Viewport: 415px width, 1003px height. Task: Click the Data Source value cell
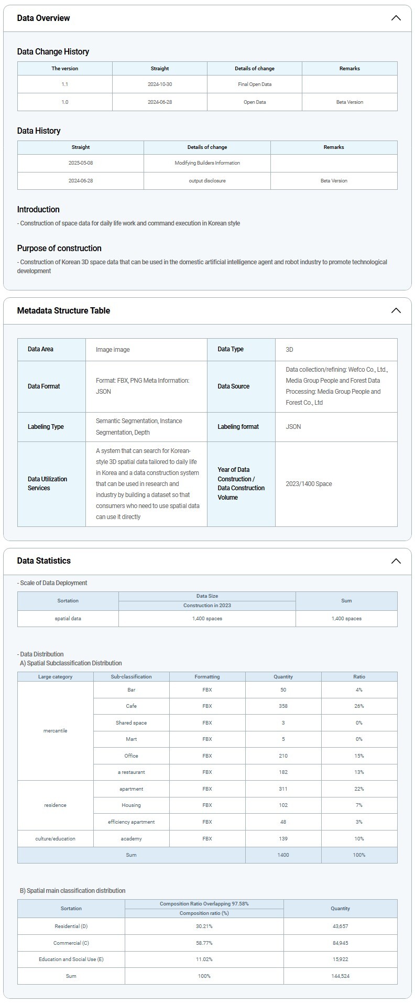pos(336,386)
